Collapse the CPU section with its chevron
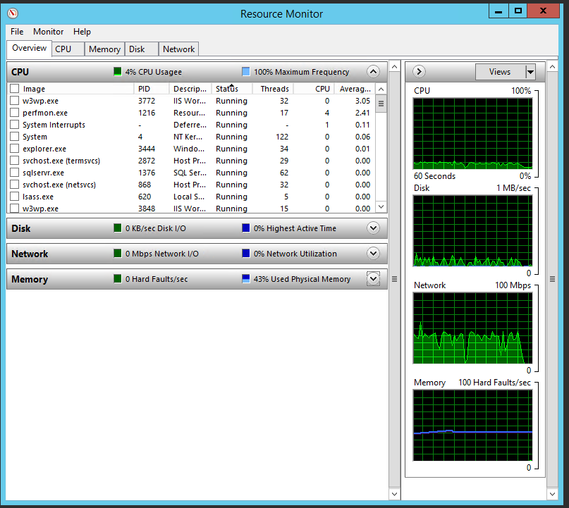This screenshot has width=569, height=508. (373, 72)
